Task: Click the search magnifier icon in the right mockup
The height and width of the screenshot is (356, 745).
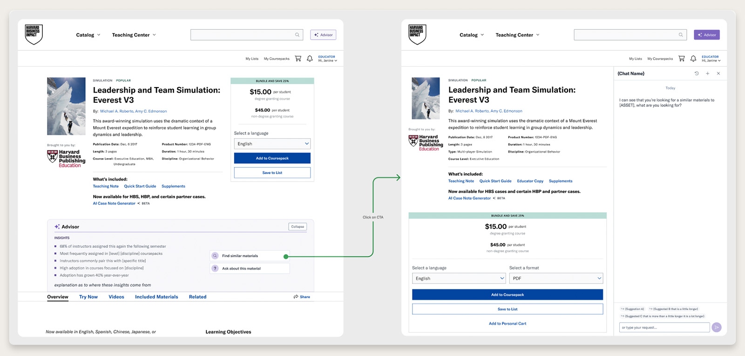Action: click(x=681, y=35)
